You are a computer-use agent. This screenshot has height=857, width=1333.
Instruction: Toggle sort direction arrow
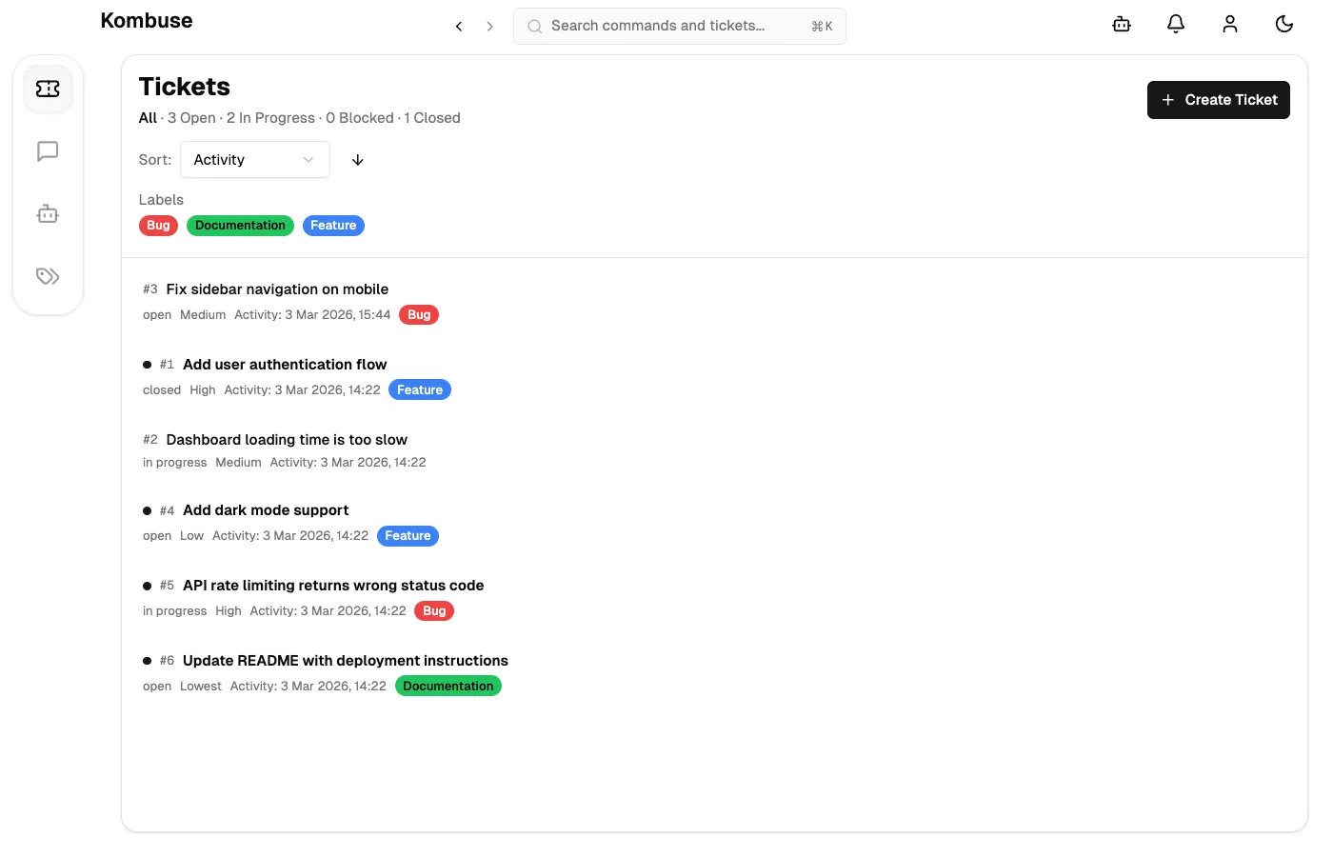358,160
